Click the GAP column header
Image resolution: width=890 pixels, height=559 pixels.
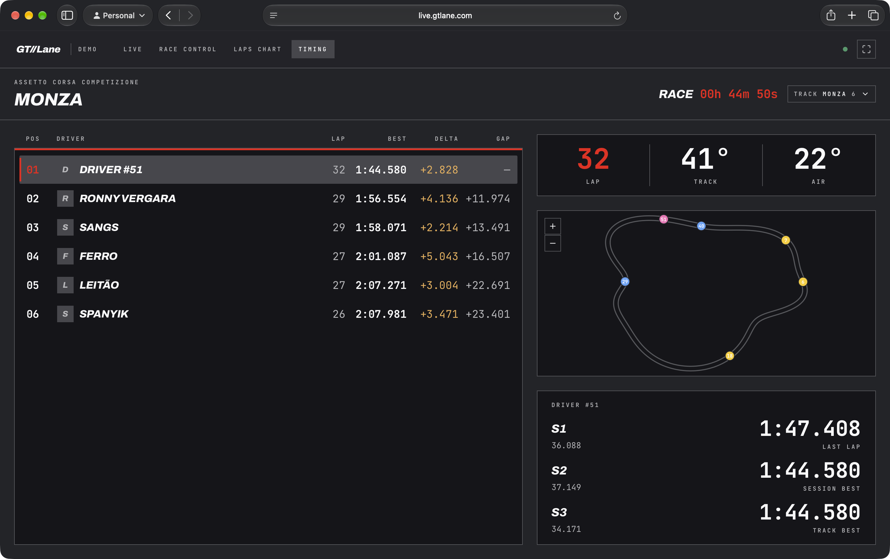tap(503, 139)
